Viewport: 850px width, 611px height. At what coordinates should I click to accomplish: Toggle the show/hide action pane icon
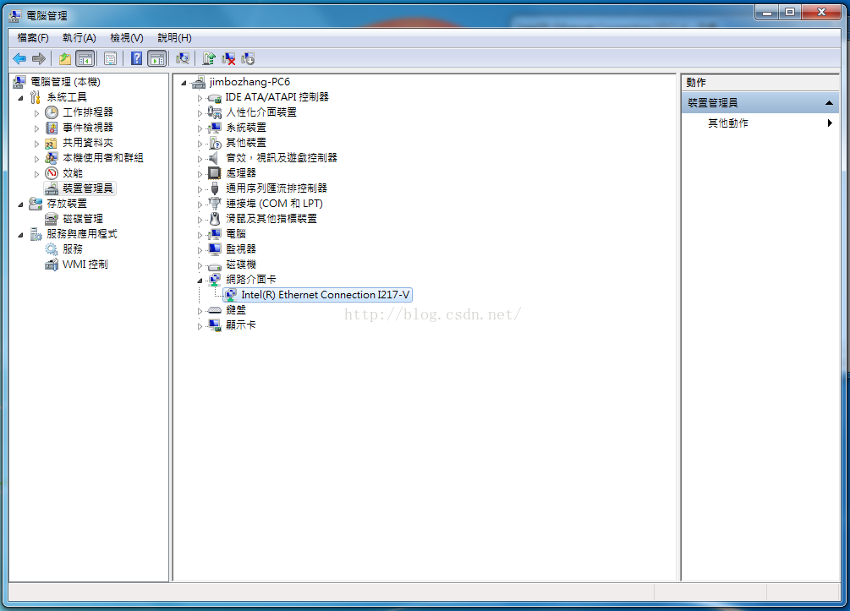coord(157,58)
